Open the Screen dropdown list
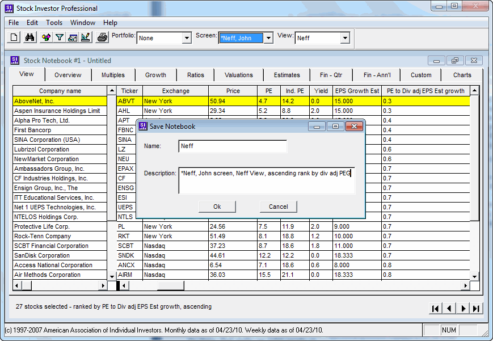 (x=268, y=39)
